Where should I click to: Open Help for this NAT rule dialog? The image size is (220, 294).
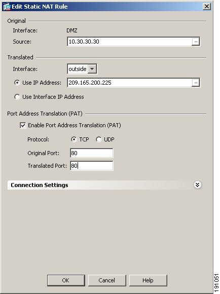click(x=148, y=280)
